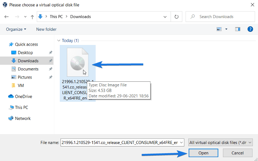Viewport: 258px width, 161px height.
Task: Change the view layout icon
Action: 219,29
